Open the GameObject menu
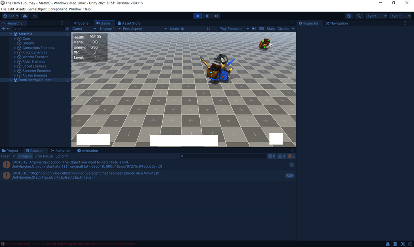Image resolution: width=414 pixels, height=247 pixels. [x=37, y=8]
